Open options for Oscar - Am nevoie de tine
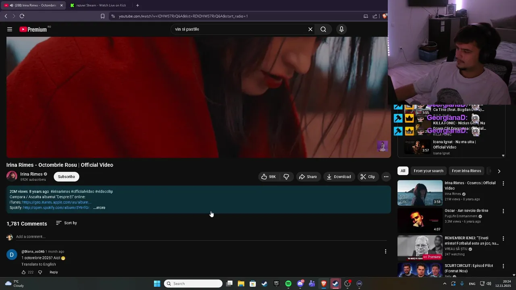 (x=503, y=211)
